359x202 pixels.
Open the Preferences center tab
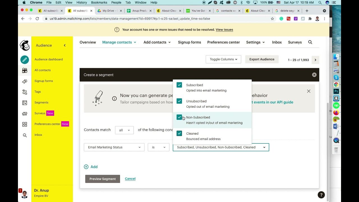click(224, 42)
